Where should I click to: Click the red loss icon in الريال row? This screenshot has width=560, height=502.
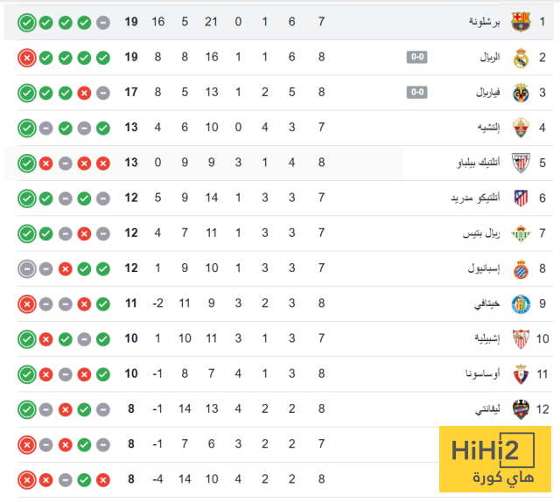(27, 58)
